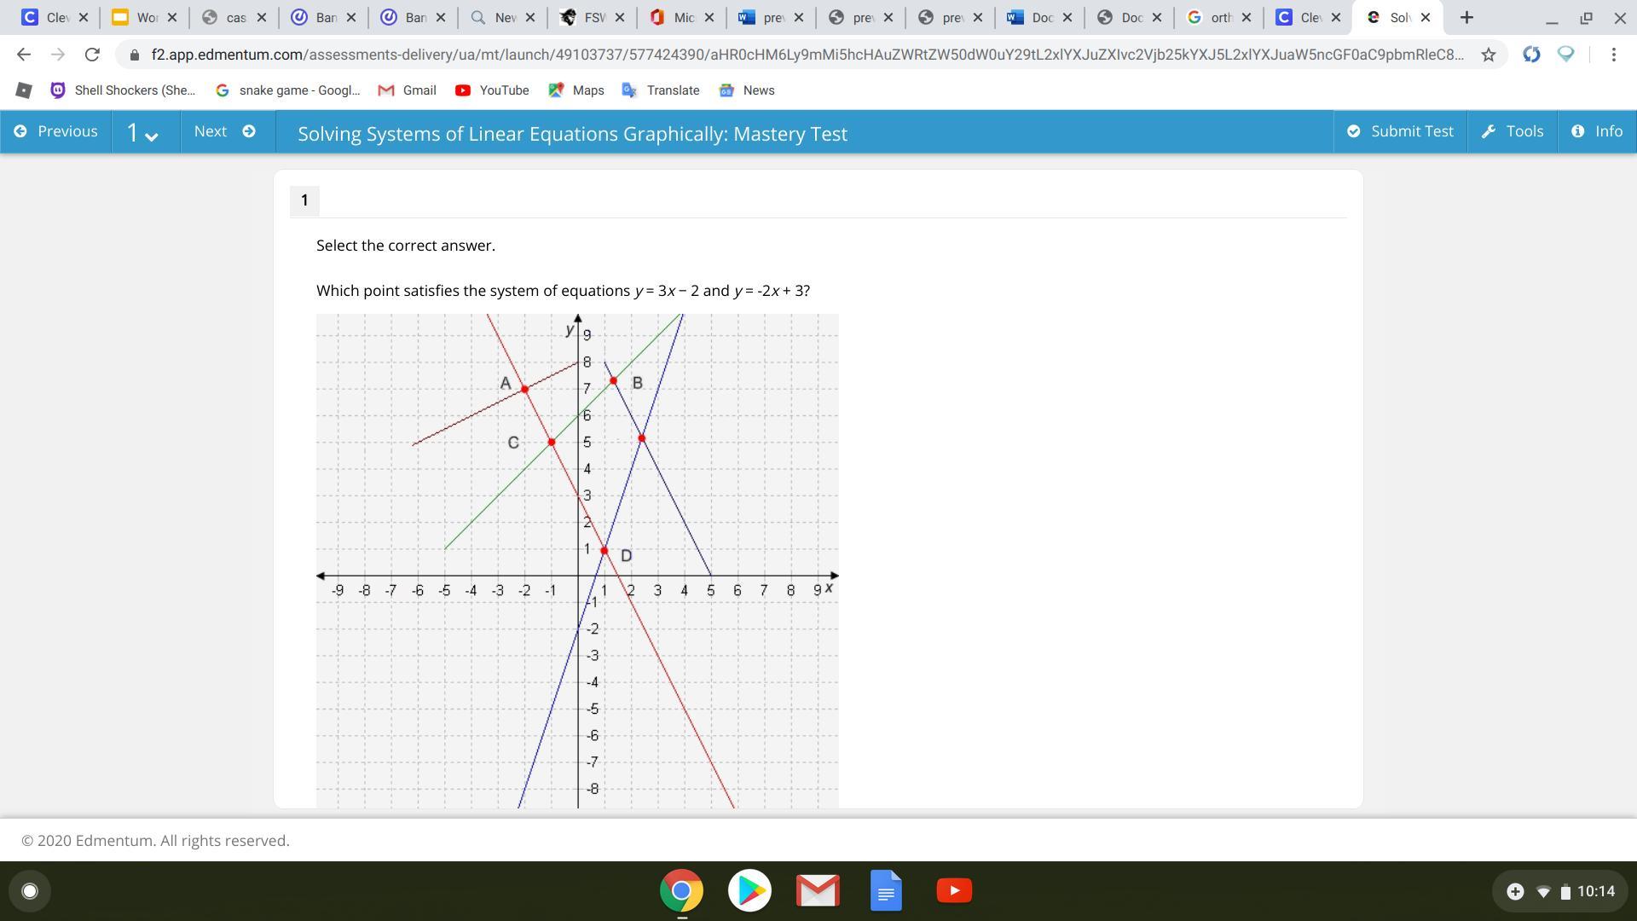The height and width of the screenshot is (921, 1637).
Task: Open Play Store from the shelf
Action: [x=749, y=891]
